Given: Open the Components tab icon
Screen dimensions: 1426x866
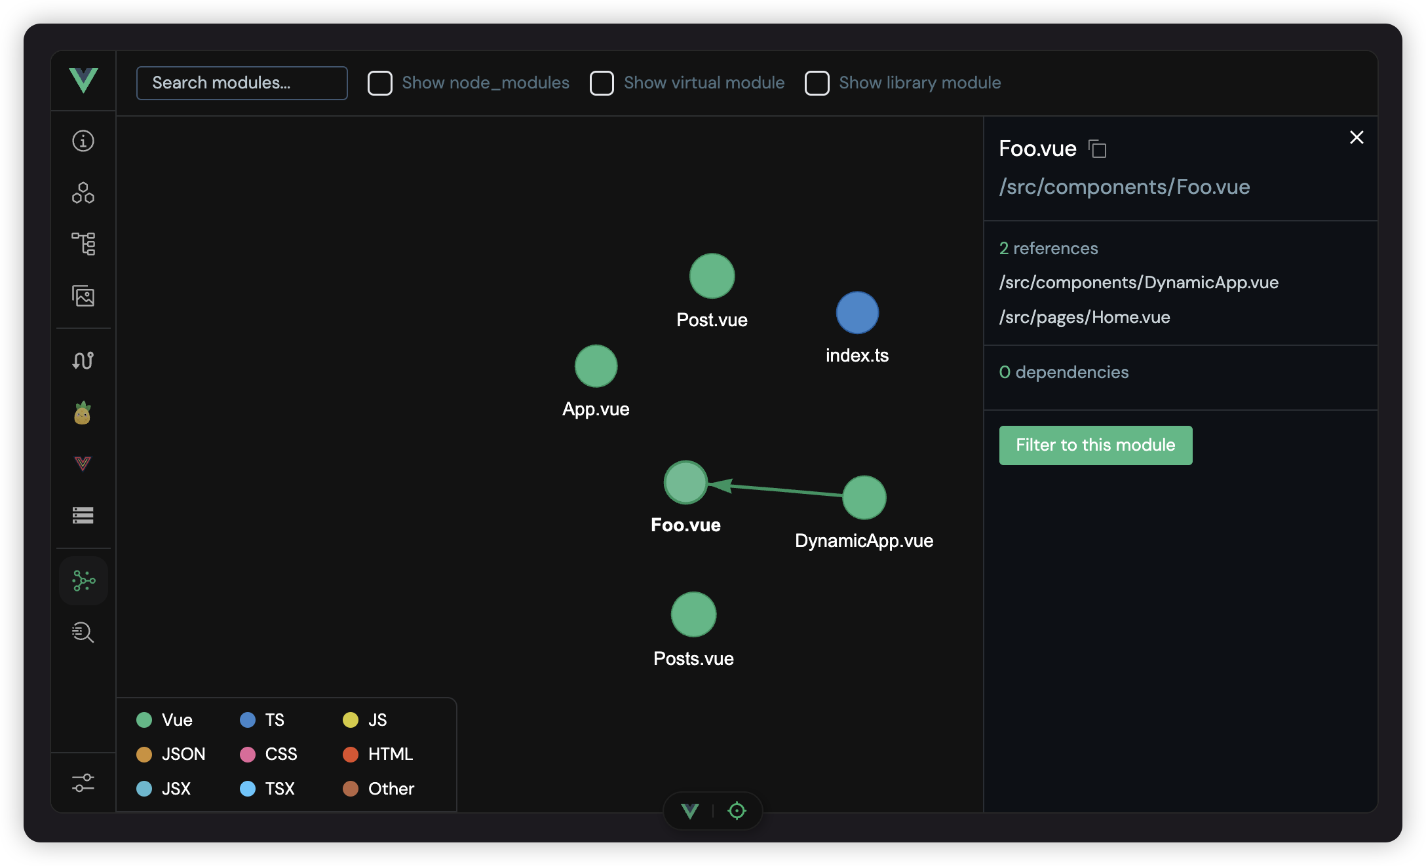Looking at the screenshot, I should click(83, 193).
